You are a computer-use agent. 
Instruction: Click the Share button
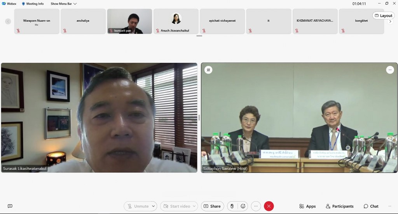212,206
